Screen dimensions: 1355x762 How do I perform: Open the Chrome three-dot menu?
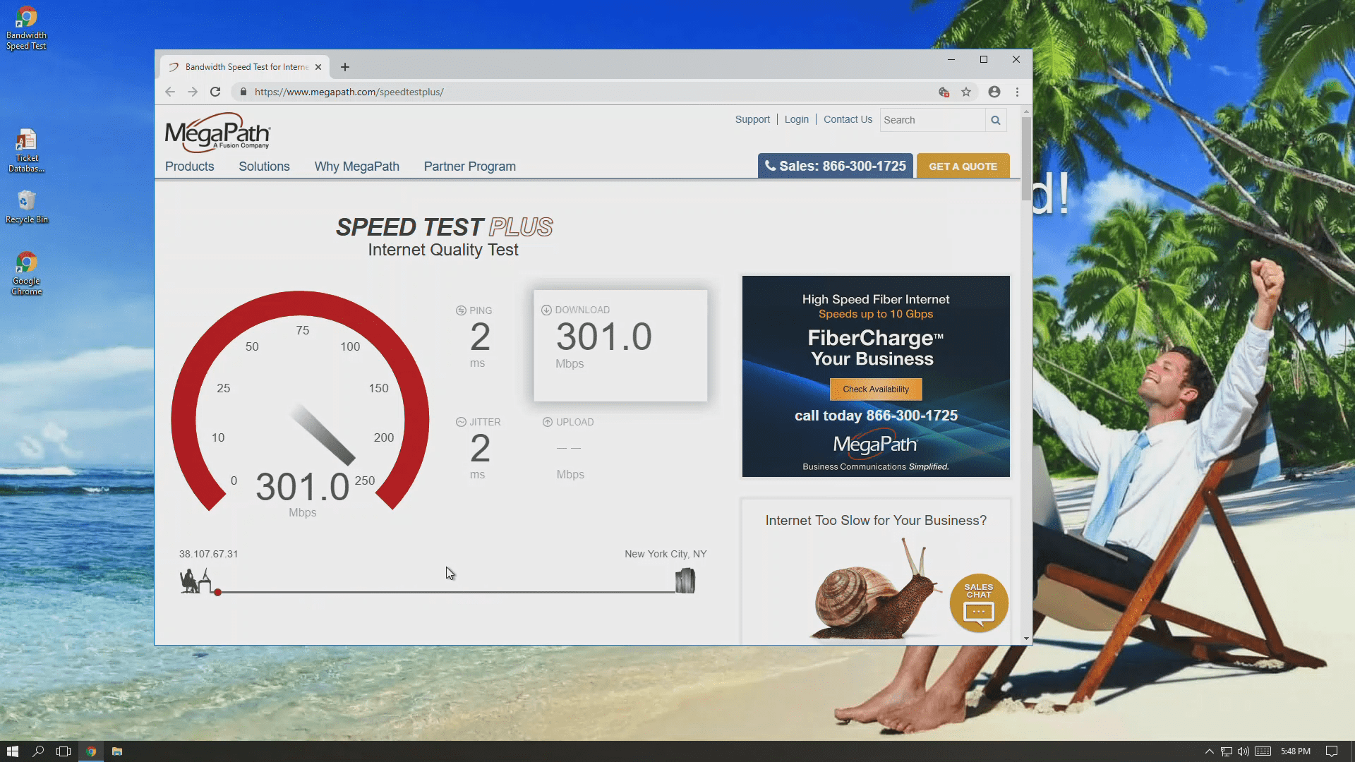coord(1017,92)
